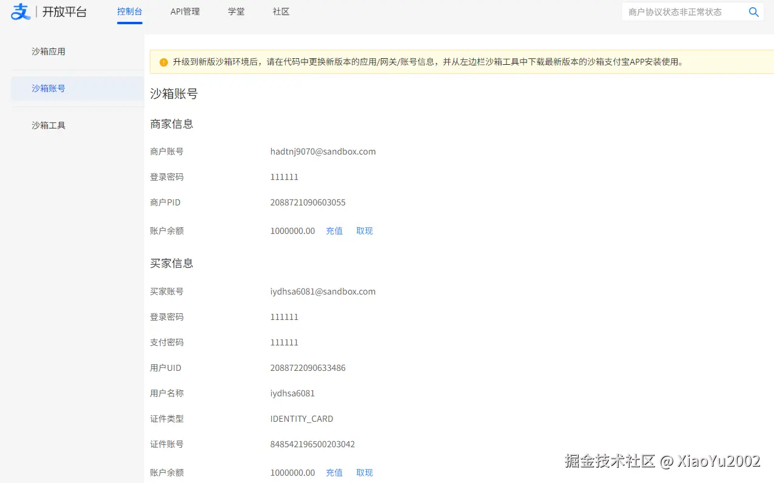Click user UID 2088722090633486

pos(308,368)
